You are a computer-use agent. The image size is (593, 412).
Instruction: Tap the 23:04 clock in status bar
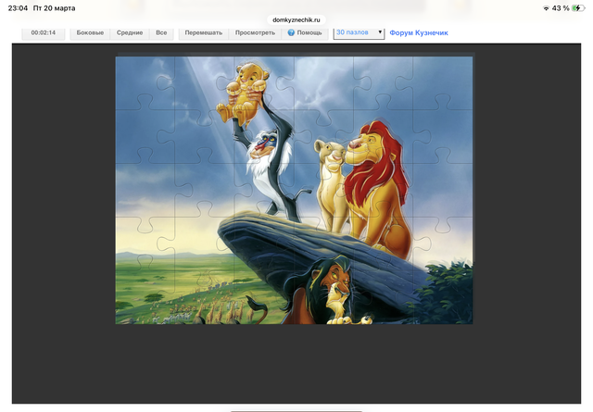[18, 8]
